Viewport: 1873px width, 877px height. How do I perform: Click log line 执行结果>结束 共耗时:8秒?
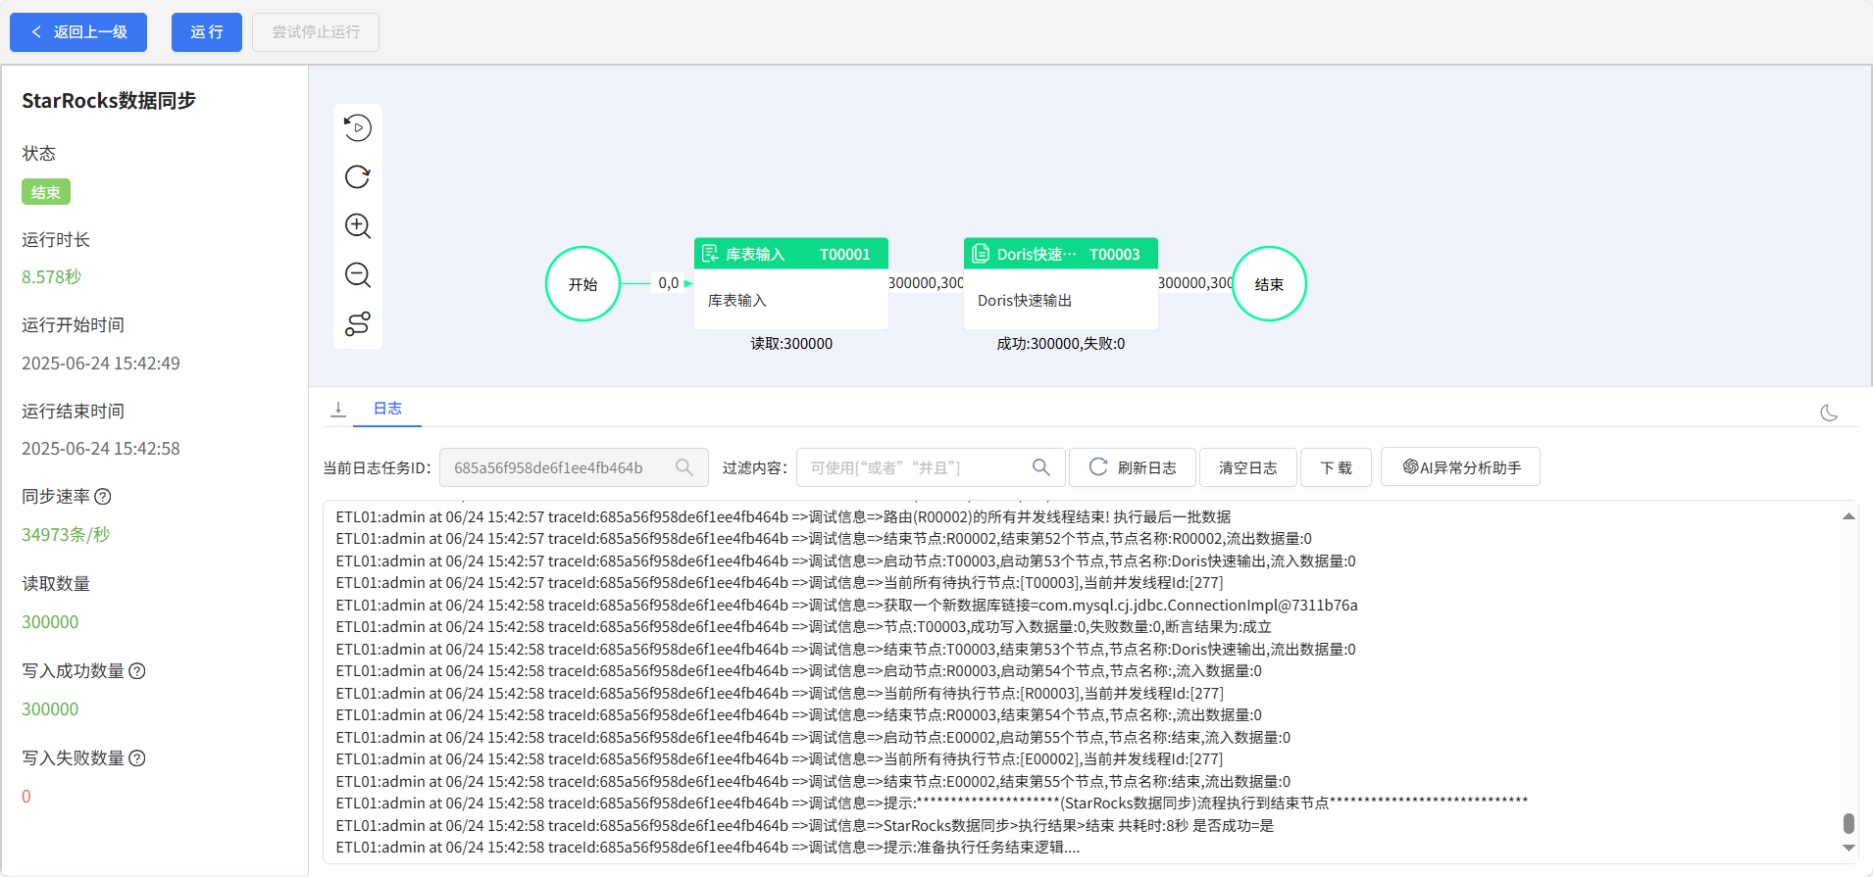pos(805,826)
